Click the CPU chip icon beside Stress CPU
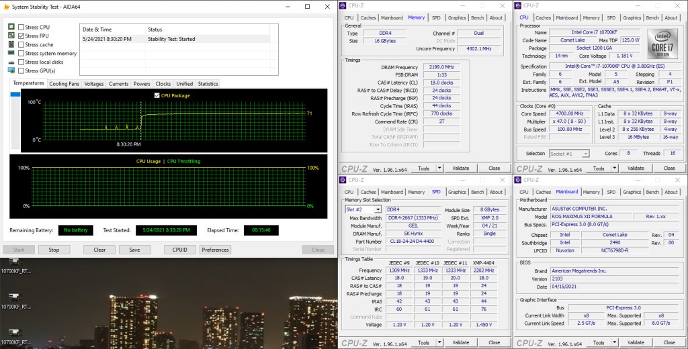The image size is (688, 349). (11, 28)
